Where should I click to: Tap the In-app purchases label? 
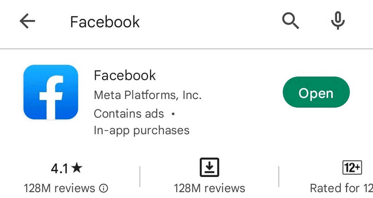pos(142,130)
